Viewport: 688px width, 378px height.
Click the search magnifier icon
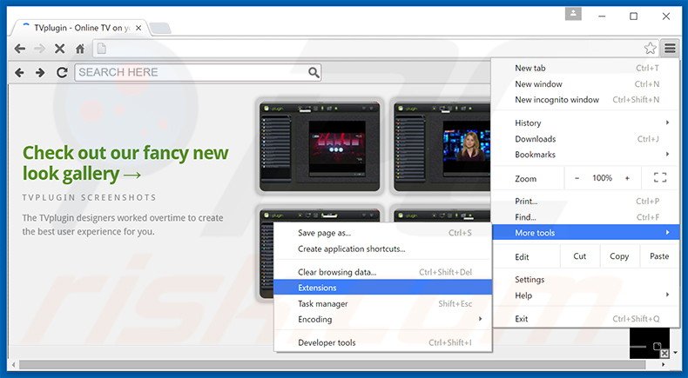[x=314, y=72]
